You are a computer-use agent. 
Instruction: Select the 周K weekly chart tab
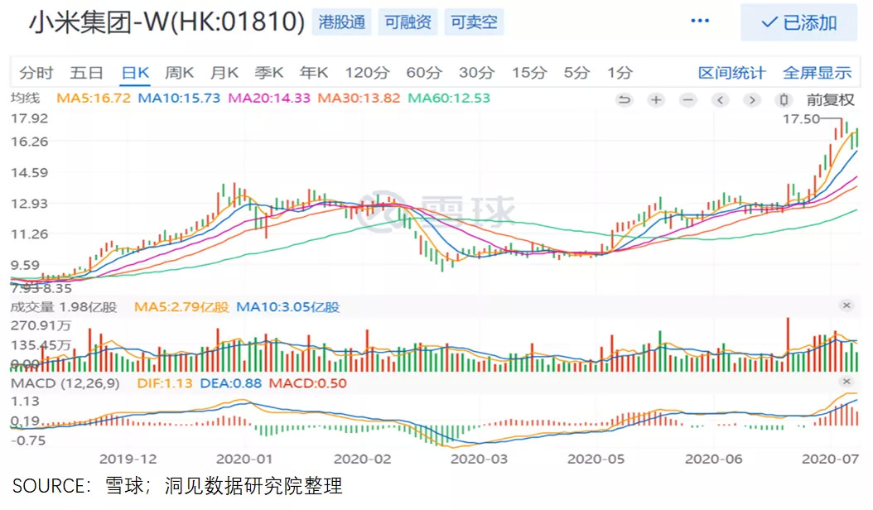[x=179, y=73]
